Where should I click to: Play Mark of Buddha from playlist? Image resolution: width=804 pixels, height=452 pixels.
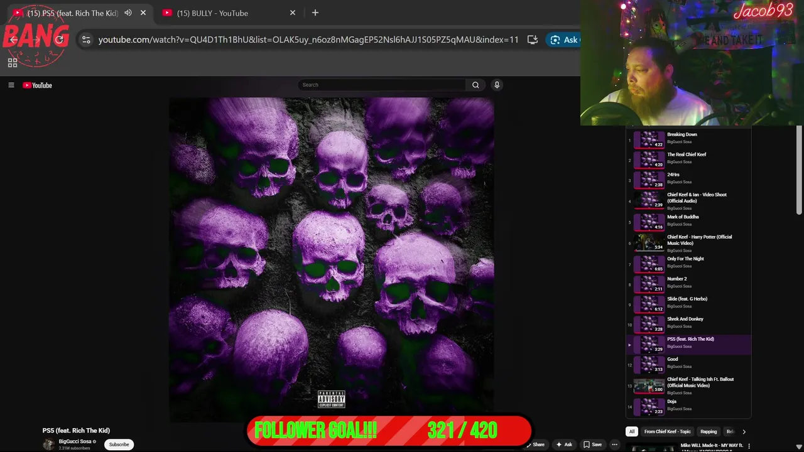pyautogui.click(x=688, y=222)
